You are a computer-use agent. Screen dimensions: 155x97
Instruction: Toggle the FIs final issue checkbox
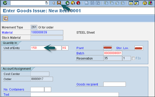click(x=133, y=59)
